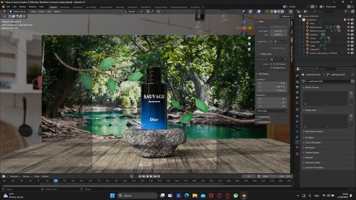Expand UV Maps panel

(x=309, y=138)
